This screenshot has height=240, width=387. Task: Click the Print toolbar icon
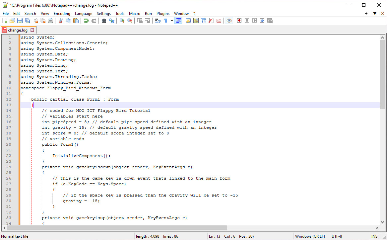[50, 20]
